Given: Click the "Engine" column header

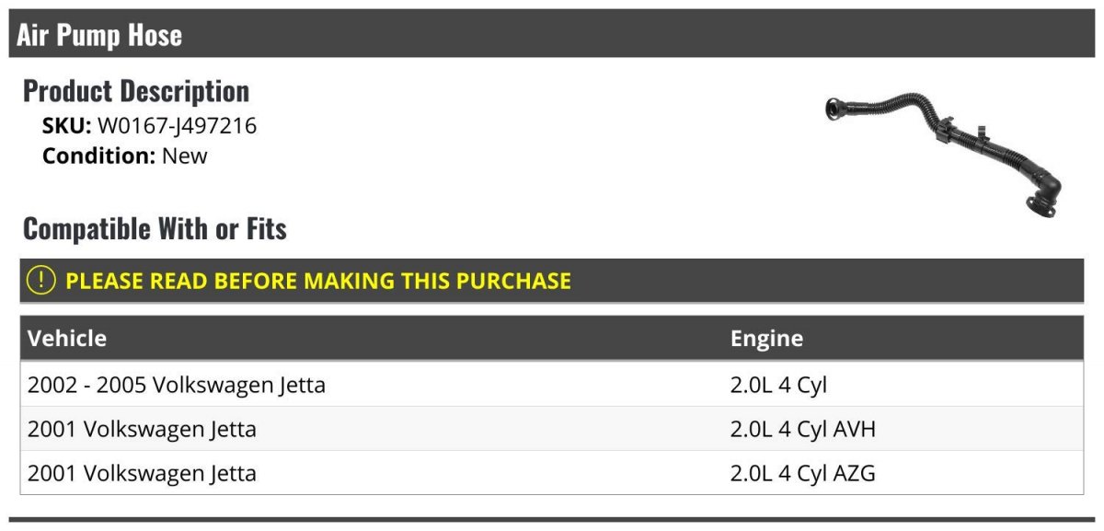Looking at the screenshot, I should pyautogui.click(x=766, y=338).
